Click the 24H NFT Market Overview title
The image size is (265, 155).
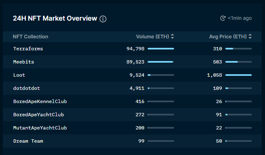click(x=55, y=19)
